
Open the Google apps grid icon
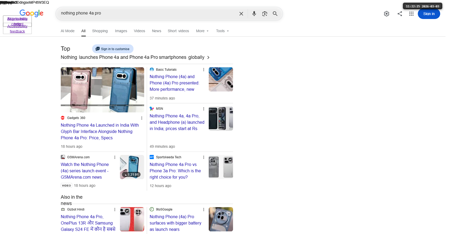click(411, 14)
